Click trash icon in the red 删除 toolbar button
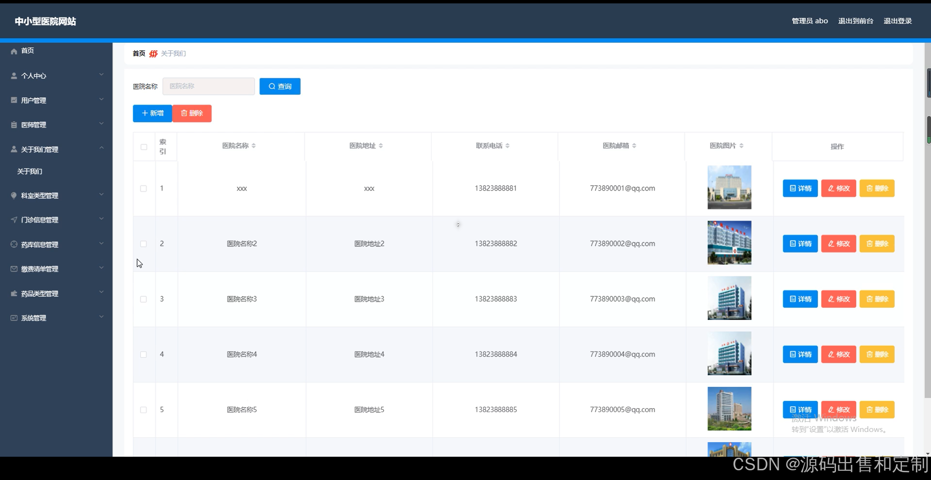The height and width of the screenshot is (480, 931). point(184,113)
